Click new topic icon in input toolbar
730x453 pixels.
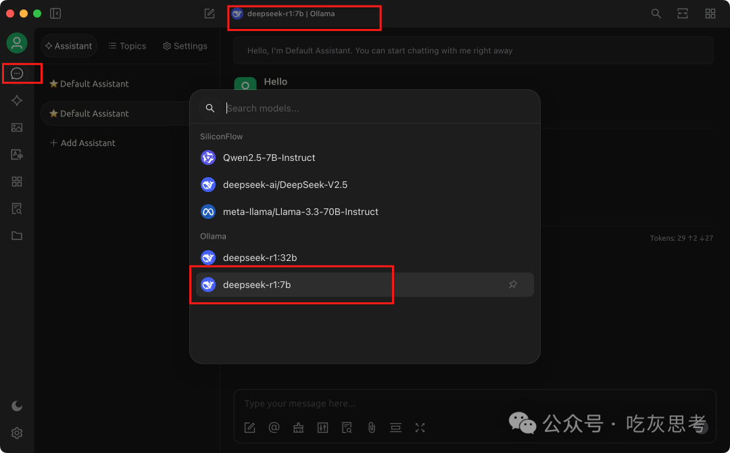tap(250, 427)
